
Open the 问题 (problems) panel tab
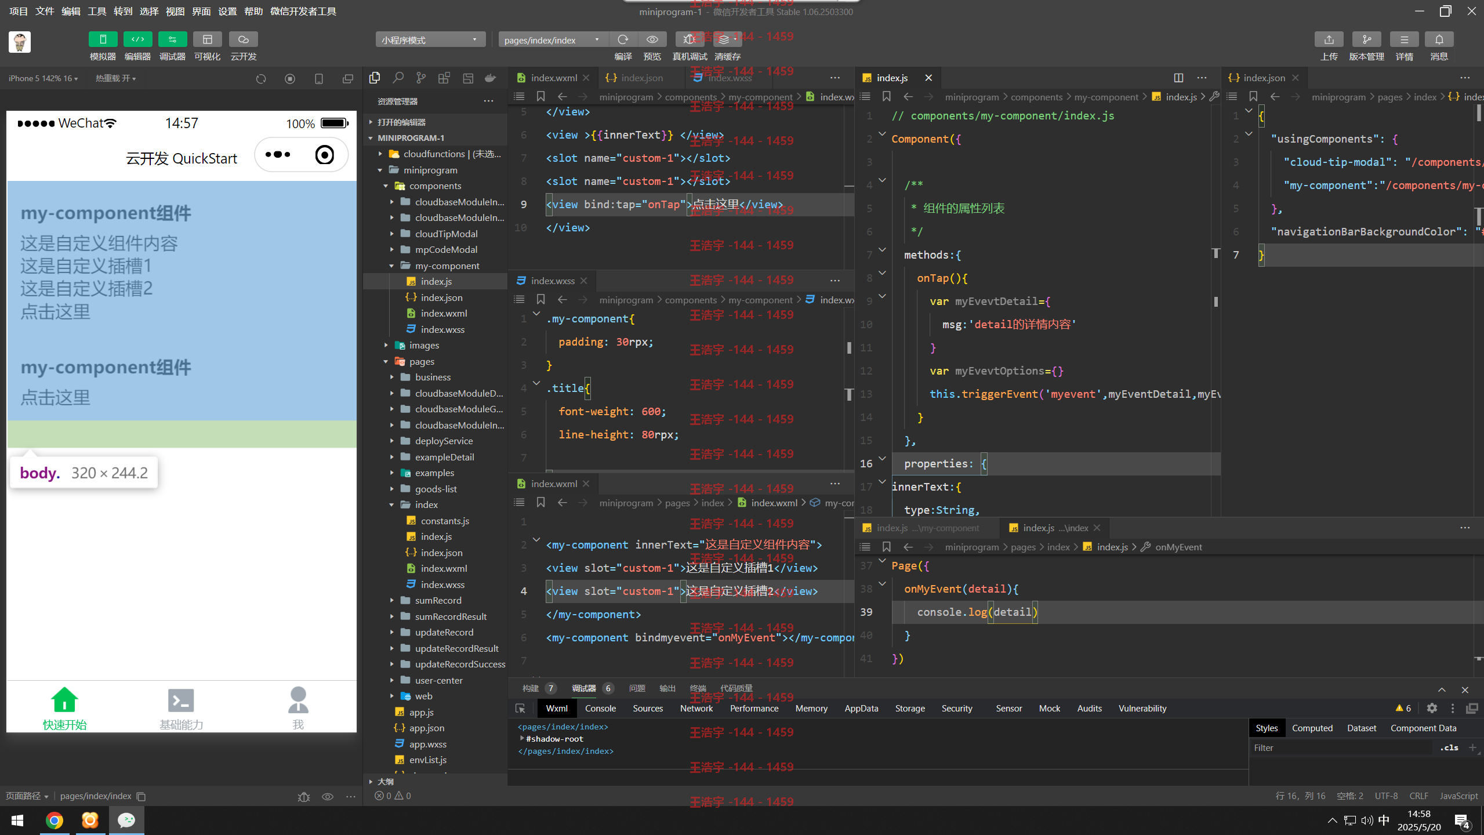[x=637, y=688]
